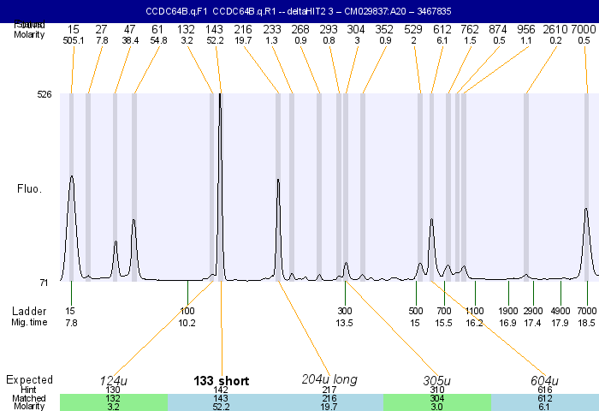
Task: Select the expected allele label 204u long
Action: point(329,379)
